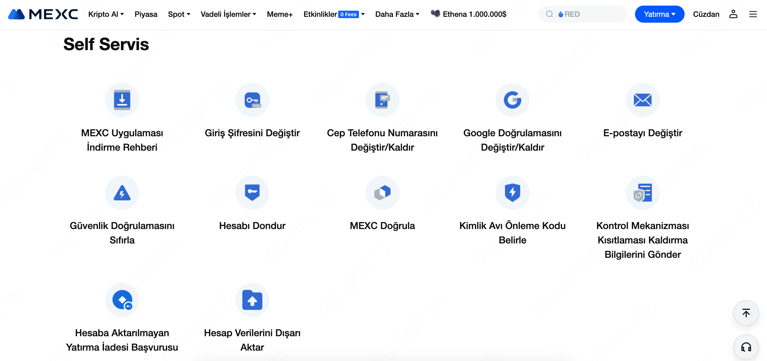The height and width of the screenshot is (361, 767).
Task: Expand the Vadeli İşlemler dropdown
Action: click(228, 14)
